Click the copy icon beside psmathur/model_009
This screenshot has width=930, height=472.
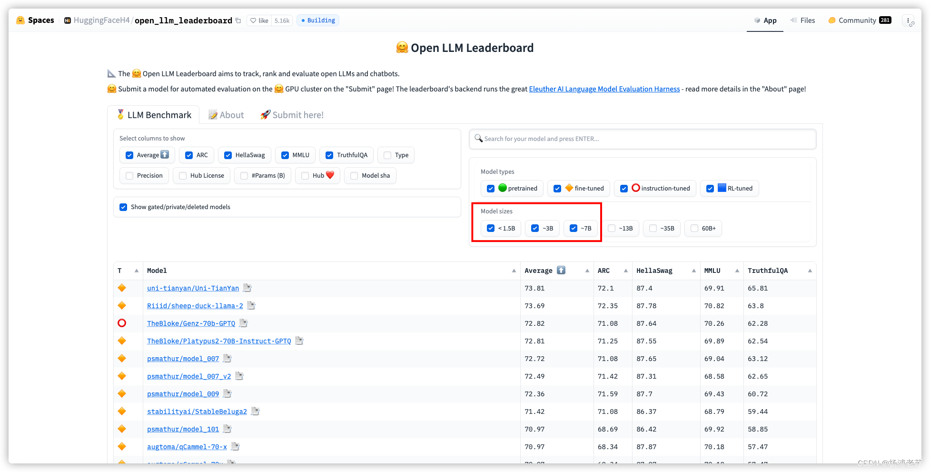(x=228, y=393)
